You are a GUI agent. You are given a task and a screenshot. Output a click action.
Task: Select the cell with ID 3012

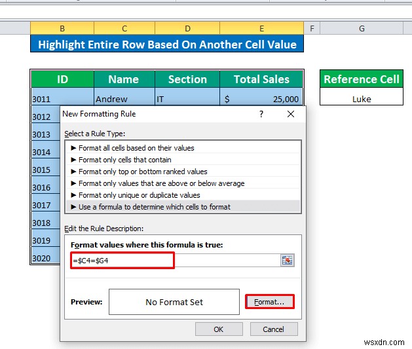(45, 115)
